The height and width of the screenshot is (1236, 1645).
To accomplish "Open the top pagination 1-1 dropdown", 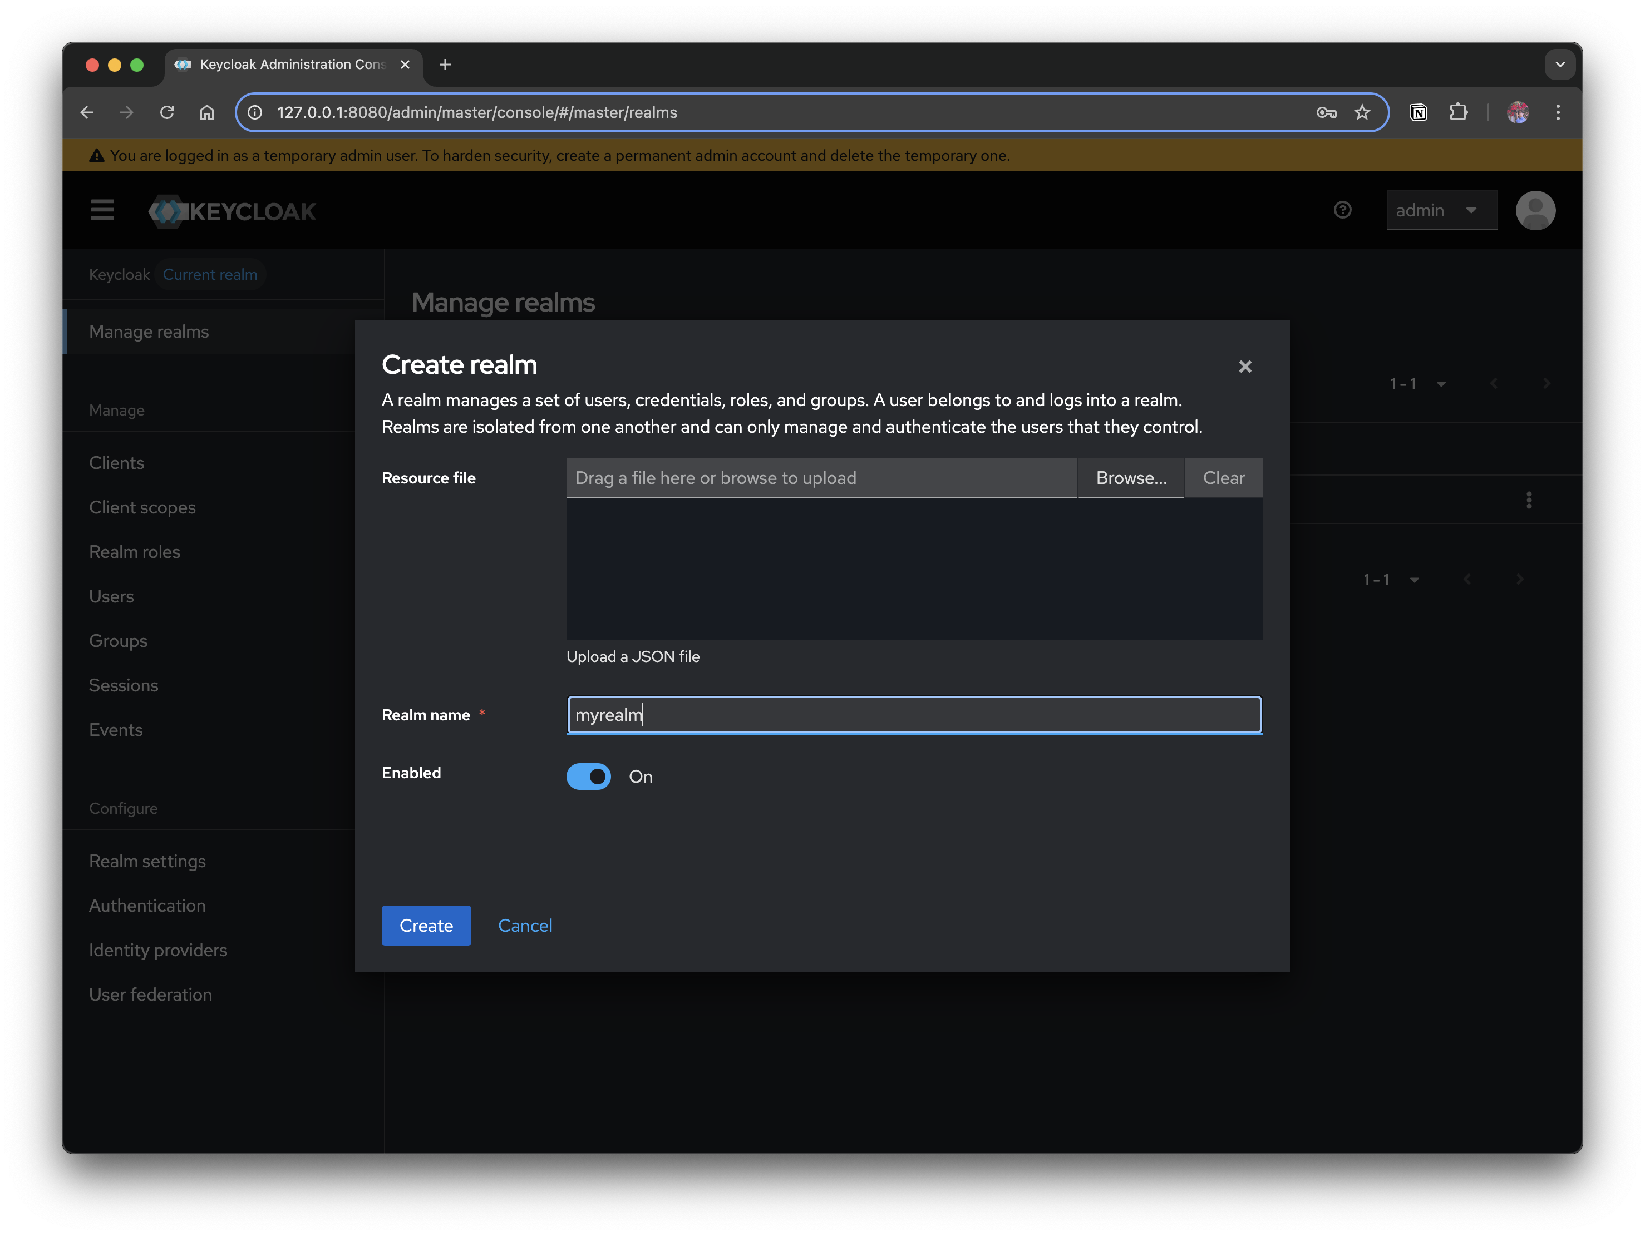I will pos(1417,384).
